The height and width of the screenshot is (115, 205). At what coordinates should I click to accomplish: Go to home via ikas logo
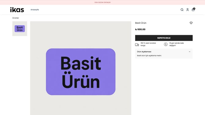17,10
